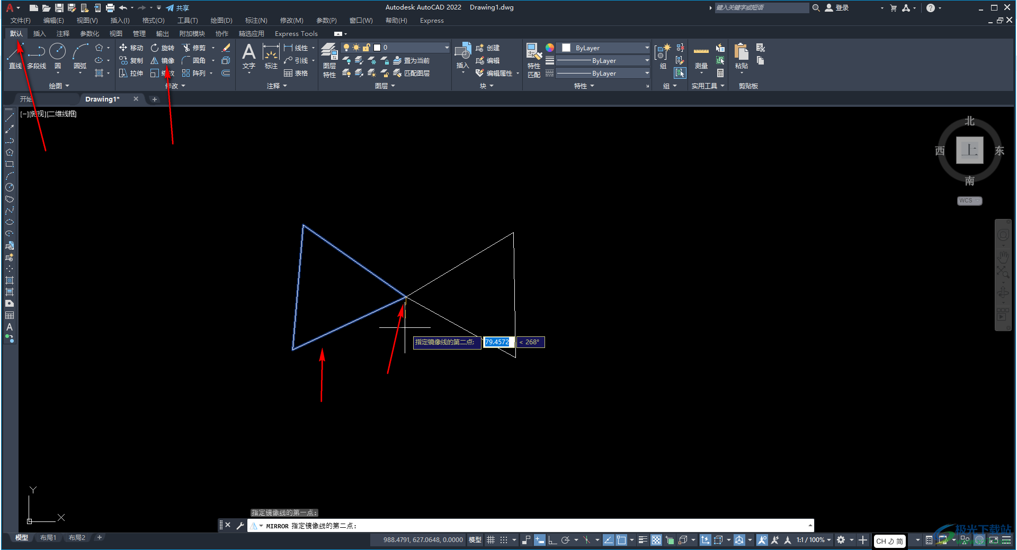Toggle object snap tracking in status bar
This screenshot has height=550, width=1017.
point(609,540)
